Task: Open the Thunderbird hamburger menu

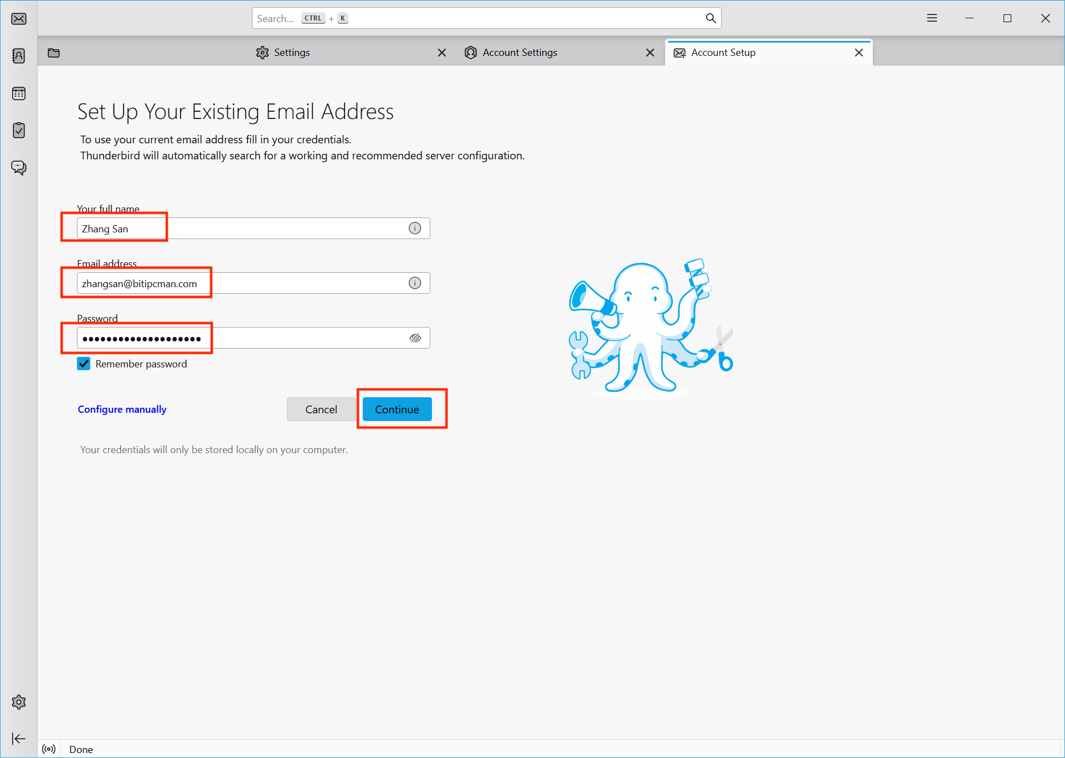Action: pyautogui.click(x=932, y=18)
